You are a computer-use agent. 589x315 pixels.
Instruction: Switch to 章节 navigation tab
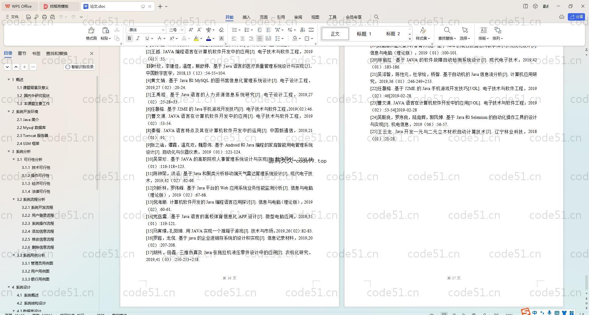(22, 53)
